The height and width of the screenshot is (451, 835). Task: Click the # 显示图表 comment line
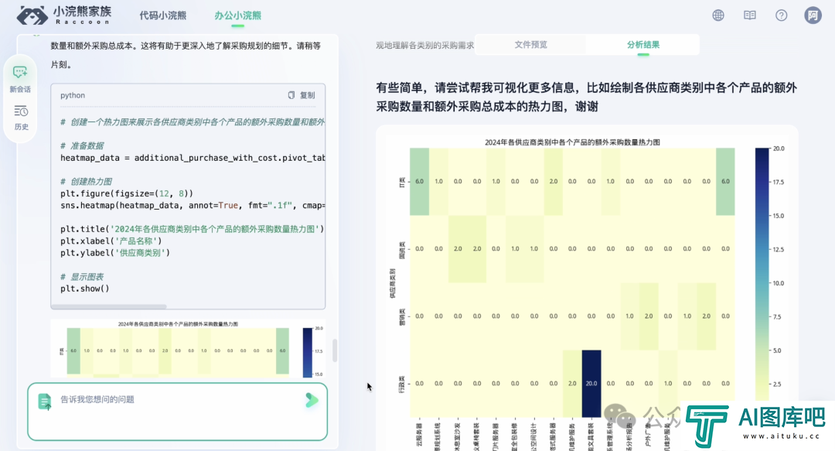point(82,277)
